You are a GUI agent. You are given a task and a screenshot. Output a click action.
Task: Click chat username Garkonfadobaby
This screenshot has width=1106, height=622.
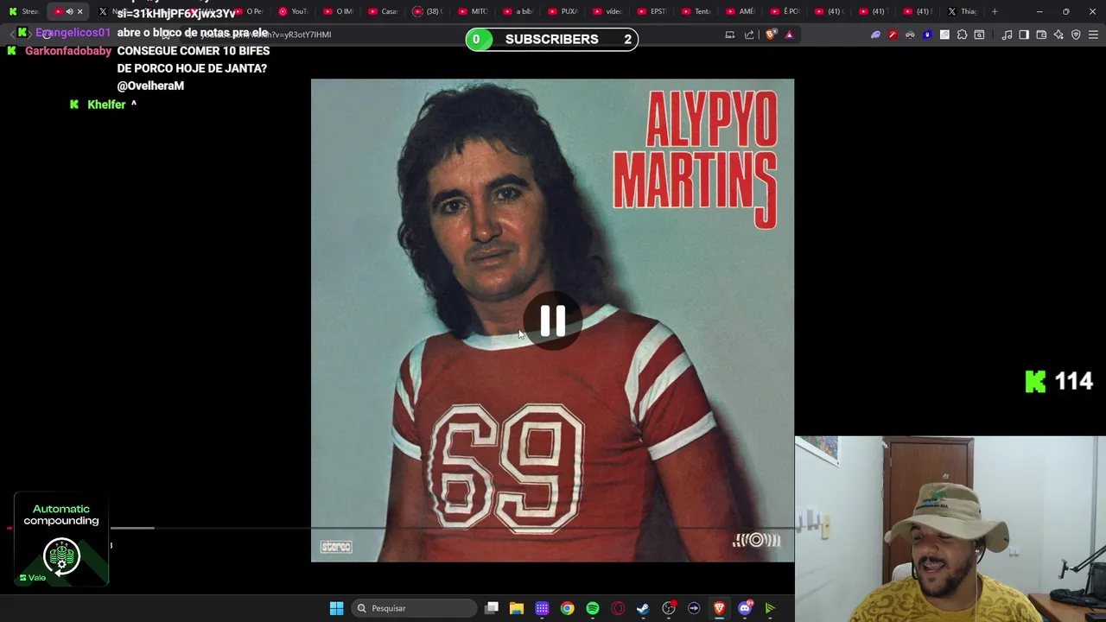[68, 51]
